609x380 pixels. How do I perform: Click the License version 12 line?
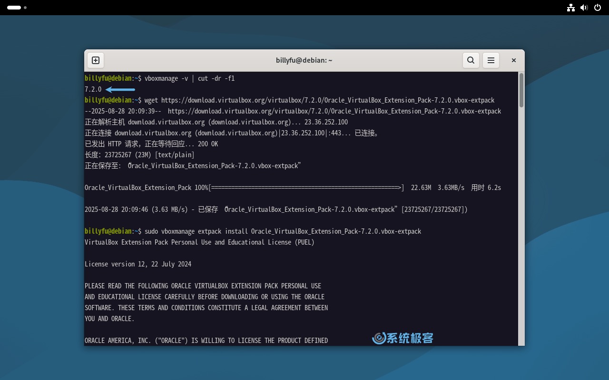pos(138,264)
